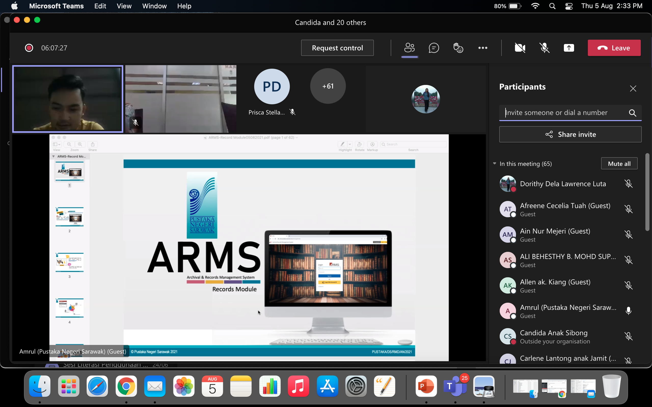
Task: Toggle mic for Candida Anak Sibong
Action: (x=628, y=336)
